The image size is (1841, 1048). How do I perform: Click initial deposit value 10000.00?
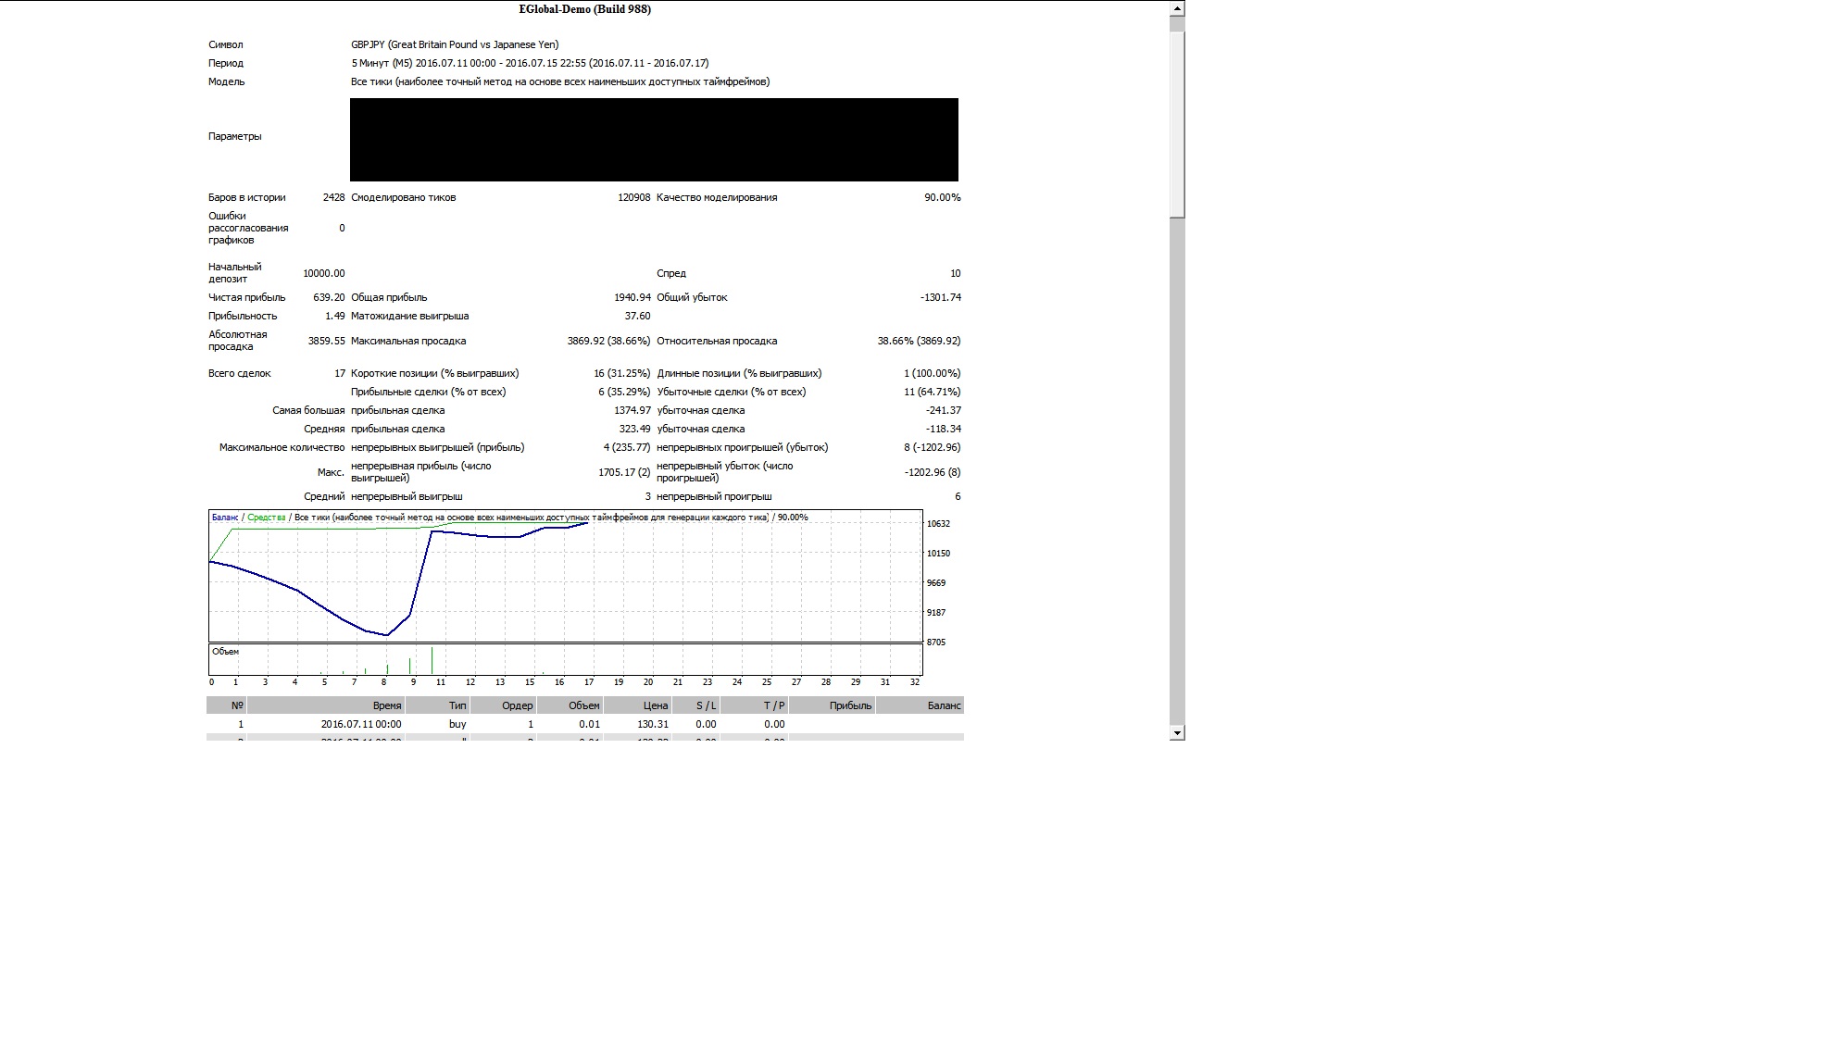coord(324,273)
